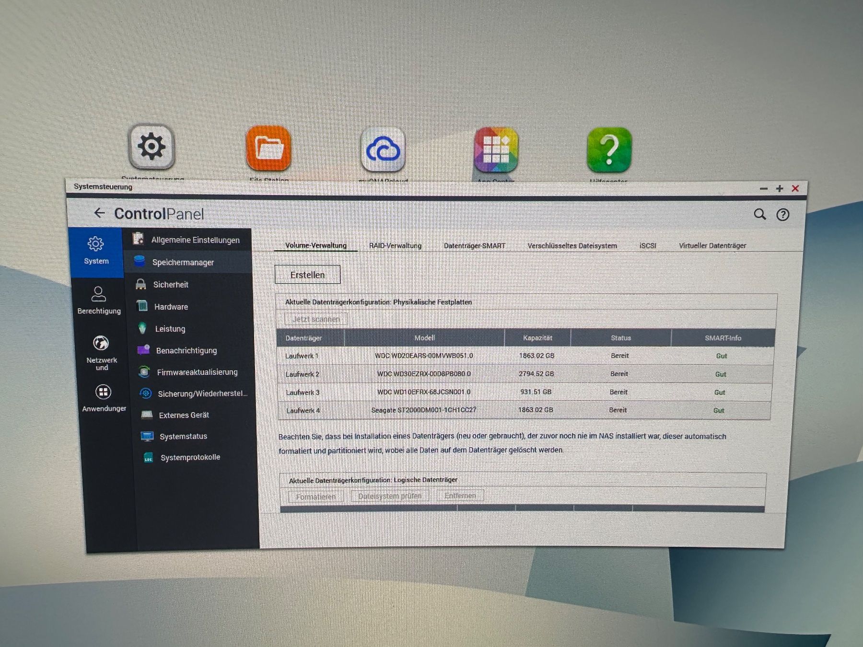The height and width of the screenshot is (647, 863).
Task: Select Speichermanager in the side menu
Action: point(188,262)
